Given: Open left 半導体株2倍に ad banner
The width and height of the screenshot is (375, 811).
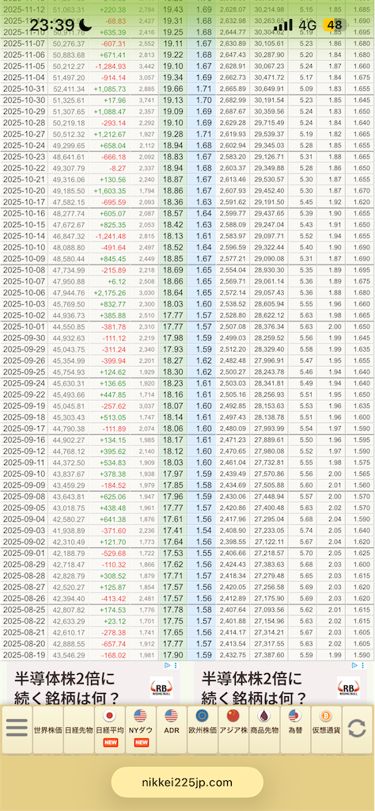Looking at the screenshot, I should (89, 683).
